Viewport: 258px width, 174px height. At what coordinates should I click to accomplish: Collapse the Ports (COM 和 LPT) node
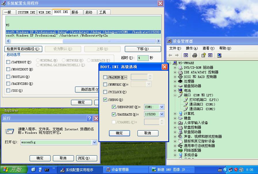[175, 95]
